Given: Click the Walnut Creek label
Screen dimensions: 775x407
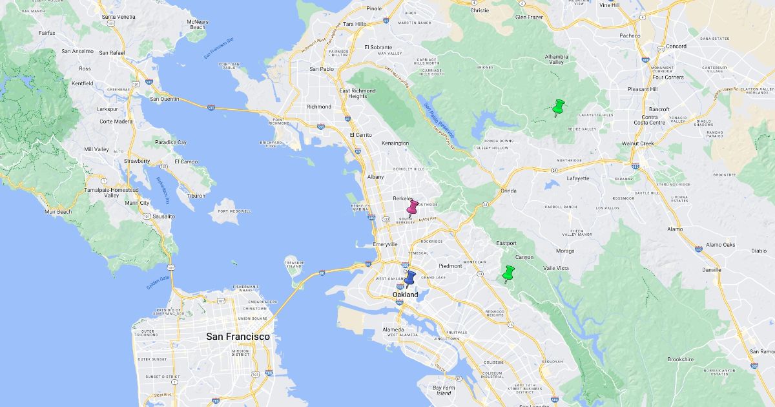Looking at the screenshot, I should 638,143.
